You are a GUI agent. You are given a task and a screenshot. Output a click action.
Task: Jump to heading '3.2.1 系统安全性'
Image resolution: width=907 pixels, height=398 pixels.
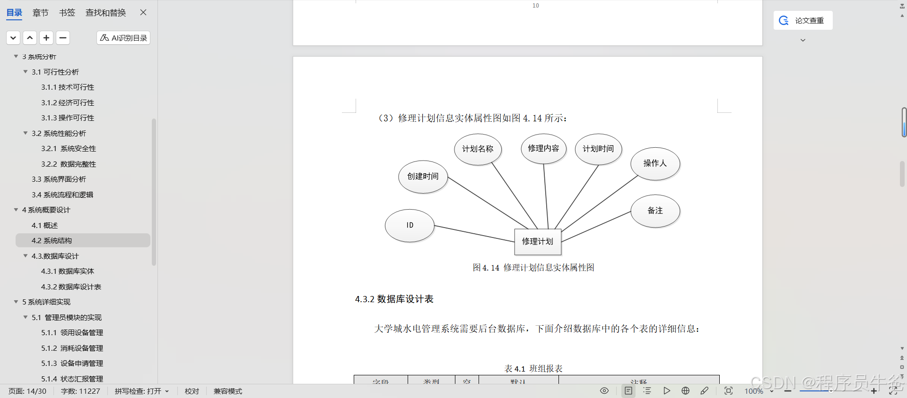click(69, 149)
